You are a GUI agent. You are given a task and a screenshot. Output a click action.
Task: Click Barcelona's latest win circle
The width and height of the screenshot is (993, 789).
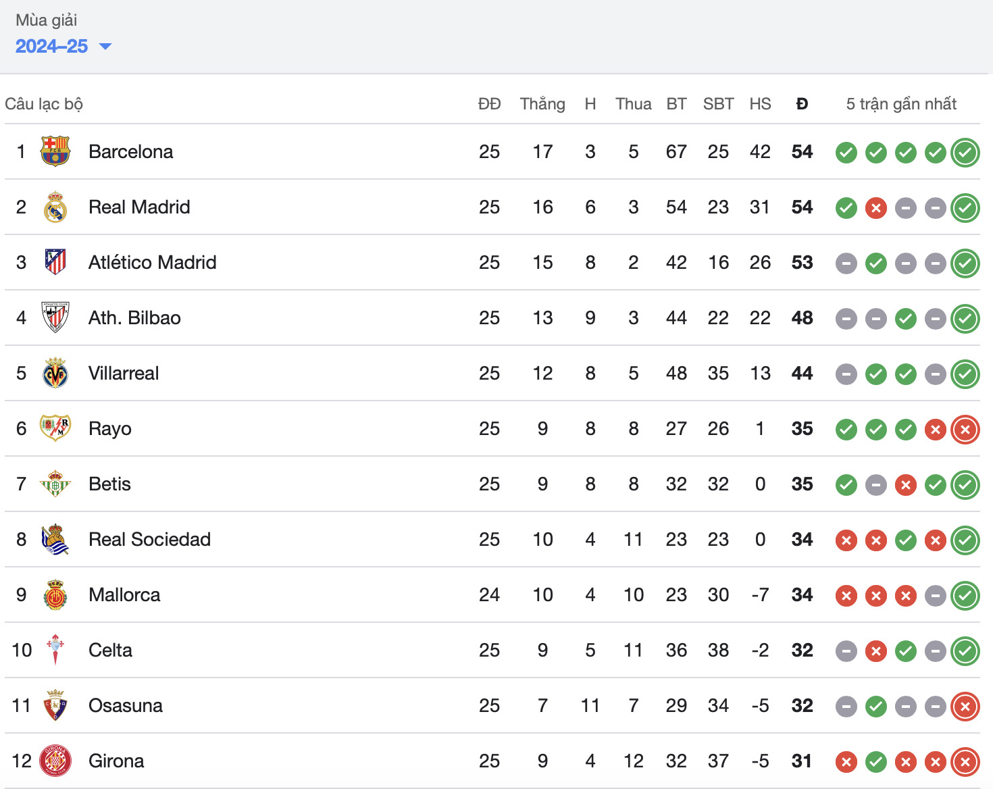(965, 153)
